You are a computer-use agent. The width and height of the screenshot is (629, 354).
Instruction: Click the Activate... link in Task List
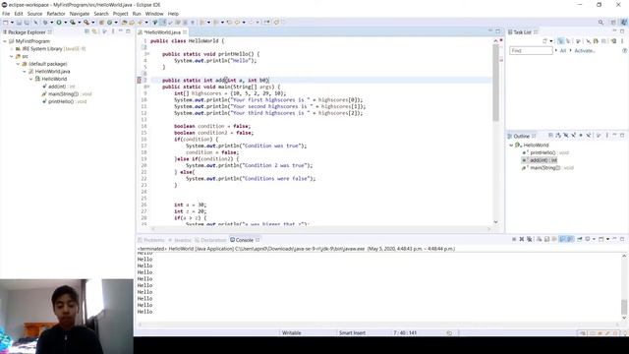pyautogui.click(x=585, y=50)
